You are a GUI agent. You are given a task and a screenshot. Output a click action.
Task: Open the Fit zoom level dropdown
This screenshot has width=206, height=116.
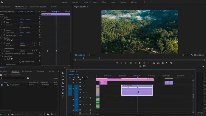(92, 55)
